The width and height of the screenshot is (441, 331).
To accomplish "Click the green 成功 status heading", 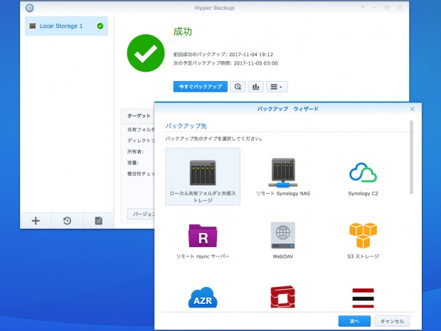I will pyautogui.click(x=183, y=31).
